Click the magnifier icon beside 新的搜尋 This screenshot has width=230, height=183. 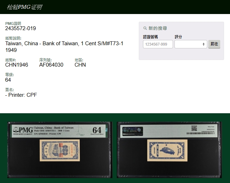[145, 28]
